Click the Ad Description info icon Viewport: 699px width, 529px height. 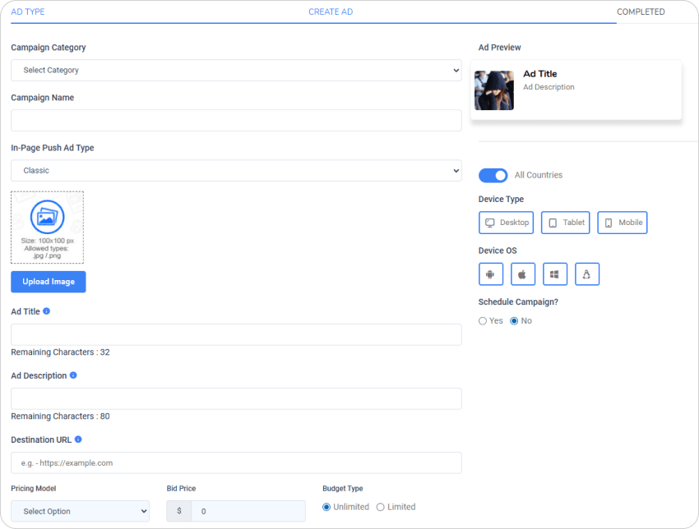point(73,375)
